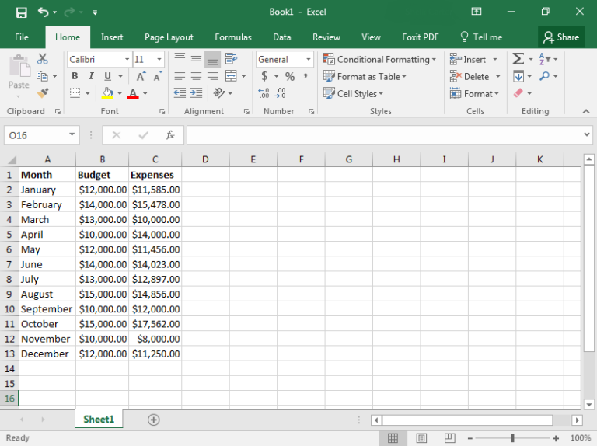Click the Save icon in title bar
Image resolution: width=597 pixels, height=446 pixels.
point(21,12)
